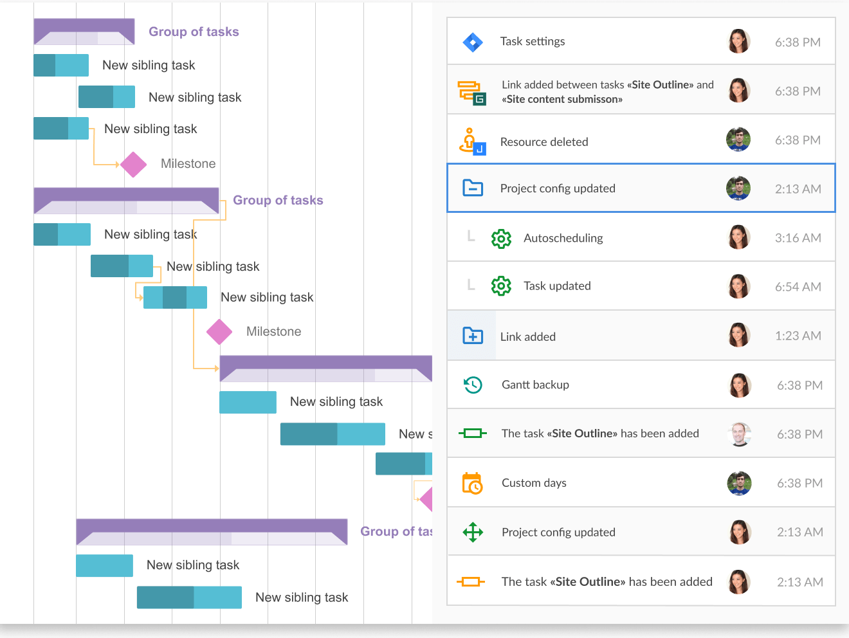849x638 pixels.
Task: Click the Gantt backup history clock icon
Action: click(473, 385)
